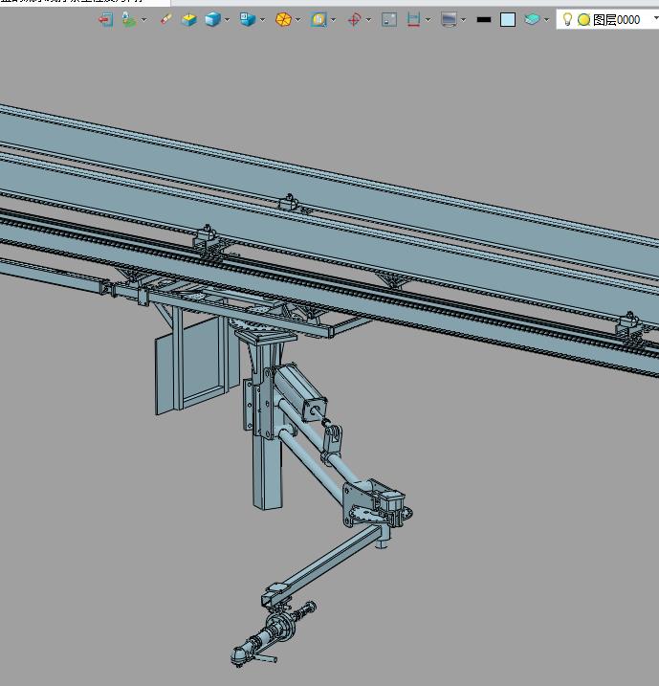Screen dimensions: 659x686
Task: Click the gray square view window icon
Action: (x=389, y=20)
